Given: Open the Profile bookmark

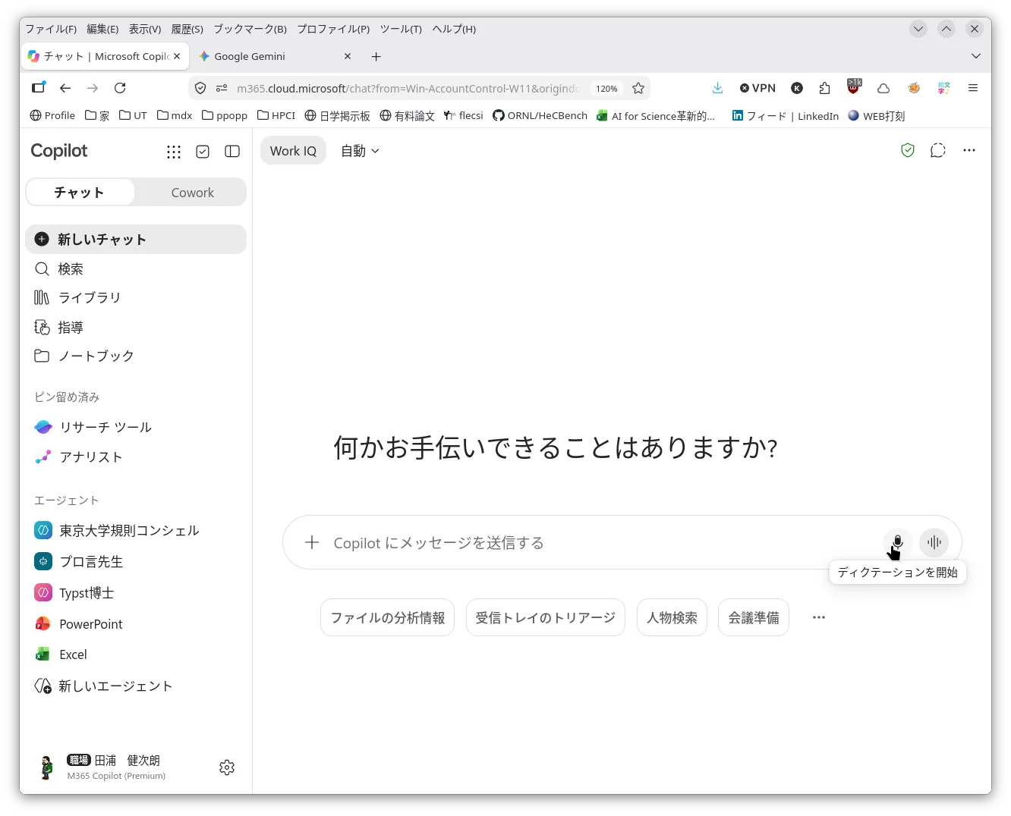Looking at the screenshot, I should click(x=52, y=115).
